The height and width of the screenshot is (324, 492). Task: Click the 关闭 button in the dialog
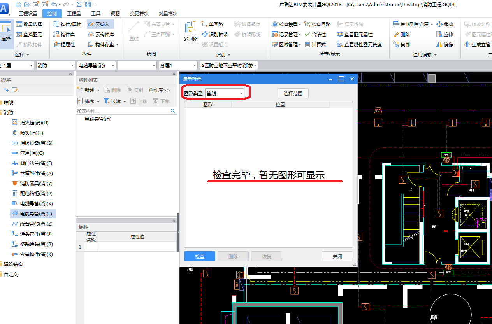pos(337,257)
